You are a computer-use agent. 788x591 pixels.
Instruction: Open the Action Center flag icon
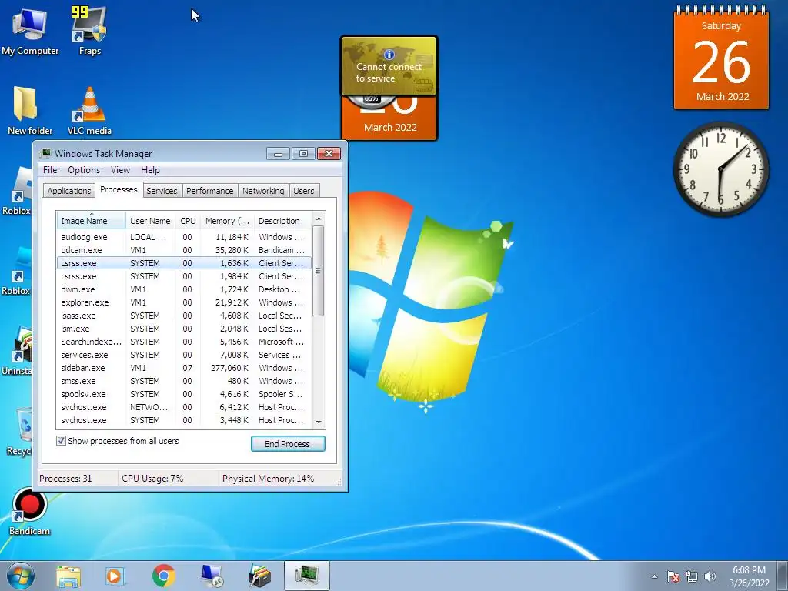tap(673, 576)
